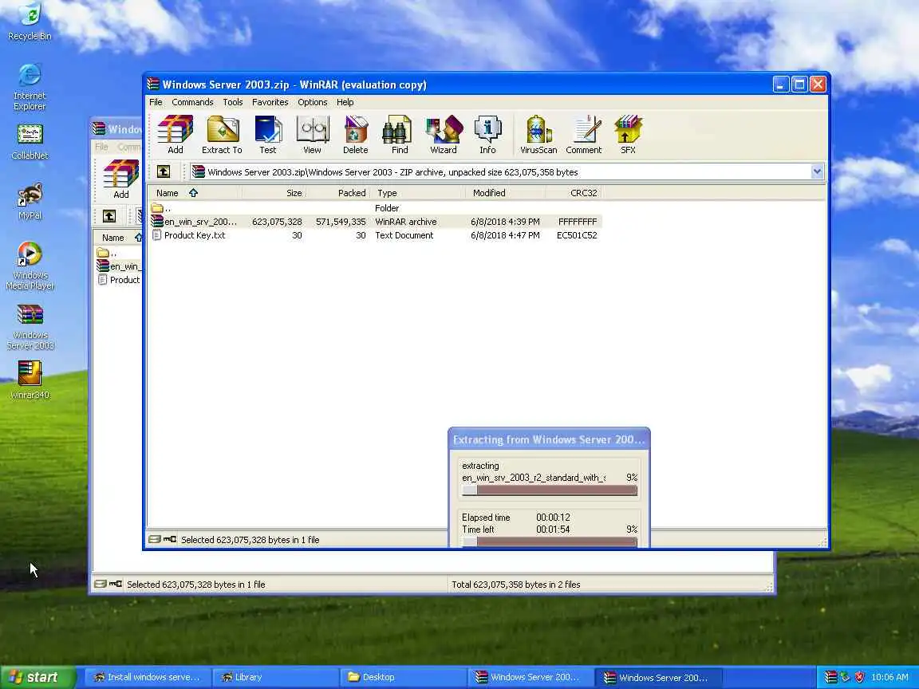Open the Recycle Bin desktop icon
Screen dimensions: 919x689
tap(30, 22)
